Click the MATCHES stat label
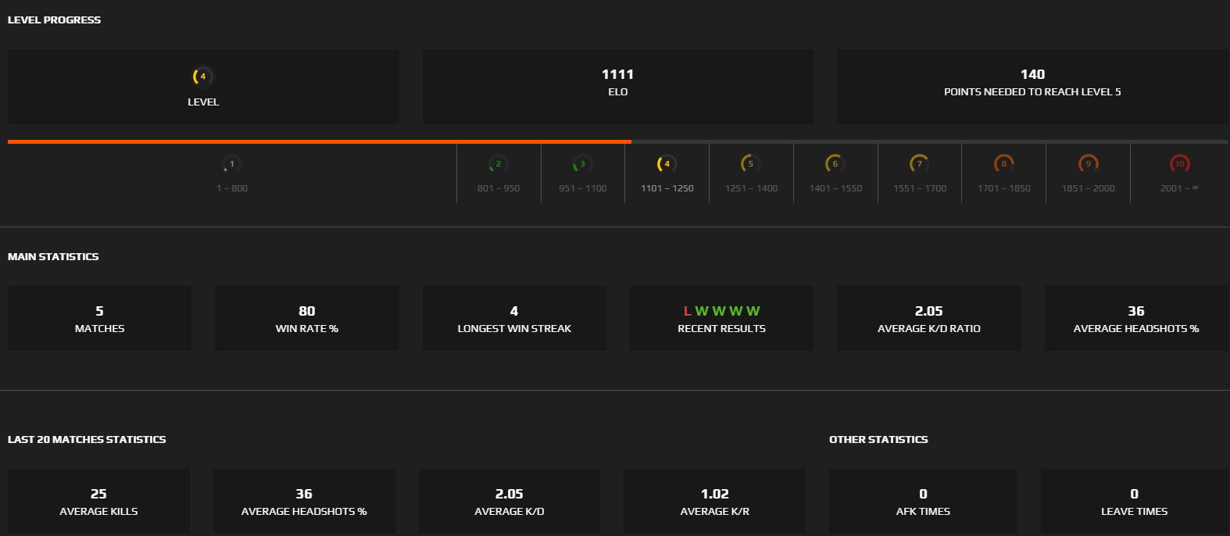This screenshot has width=1230, height=536. 99,329
